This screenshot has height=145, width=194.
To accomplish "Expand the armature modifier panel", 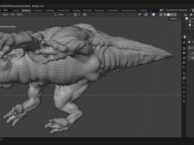I will click(190, 53).
